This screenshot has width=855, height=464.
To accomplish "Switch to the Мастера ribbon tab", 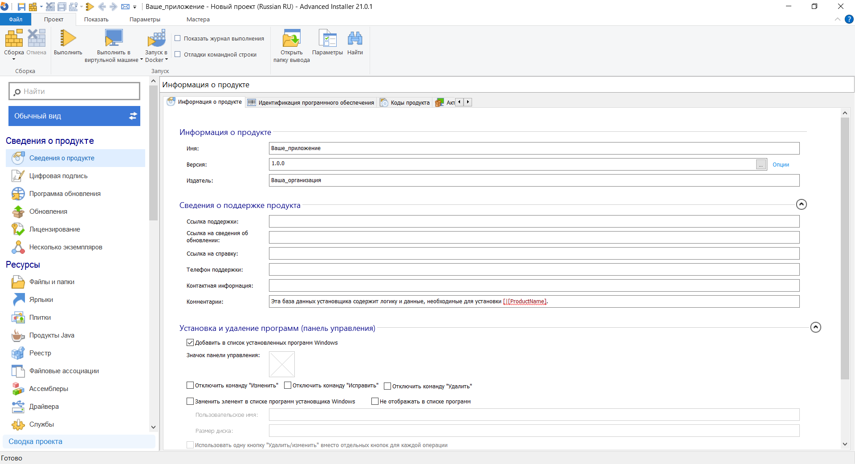I will pos(198,19).
